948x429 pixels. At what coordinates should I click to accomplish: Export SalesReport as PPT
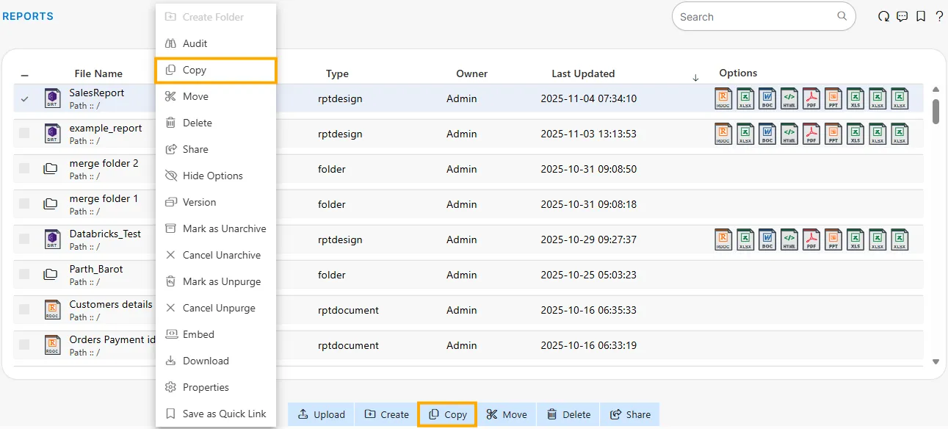tap(833, 98)
